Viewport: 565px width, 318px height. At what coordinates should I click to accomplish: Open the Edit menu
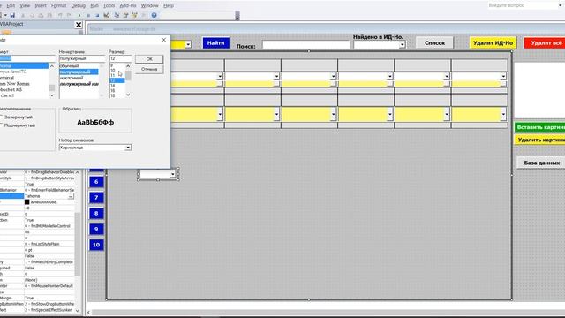point(11,6)
